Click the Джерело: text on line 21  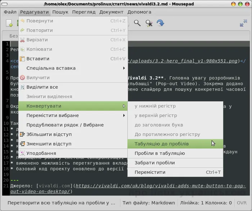22,186
